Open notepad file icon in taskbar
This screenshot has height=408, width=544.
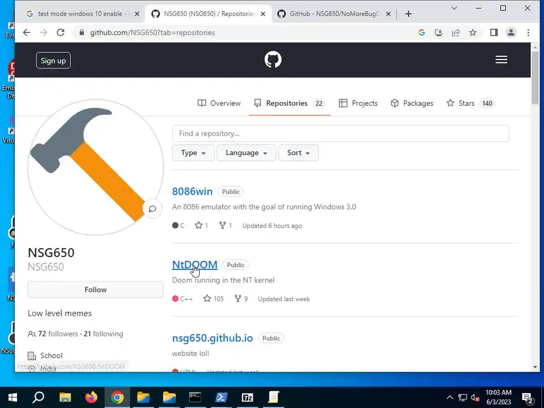click(274, 397)
